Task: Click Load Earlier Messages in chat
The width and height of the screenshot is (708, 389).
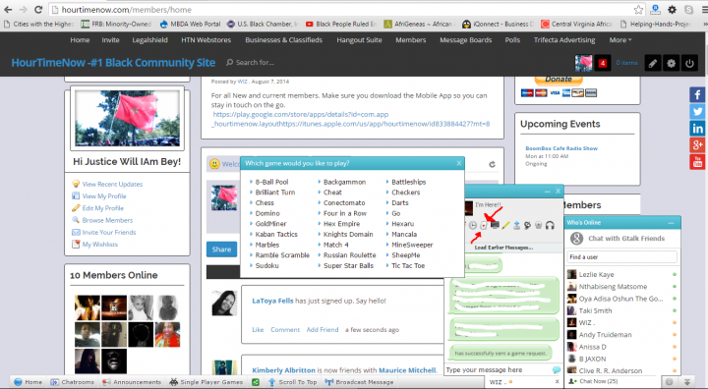Action: [x=503, y=248]
